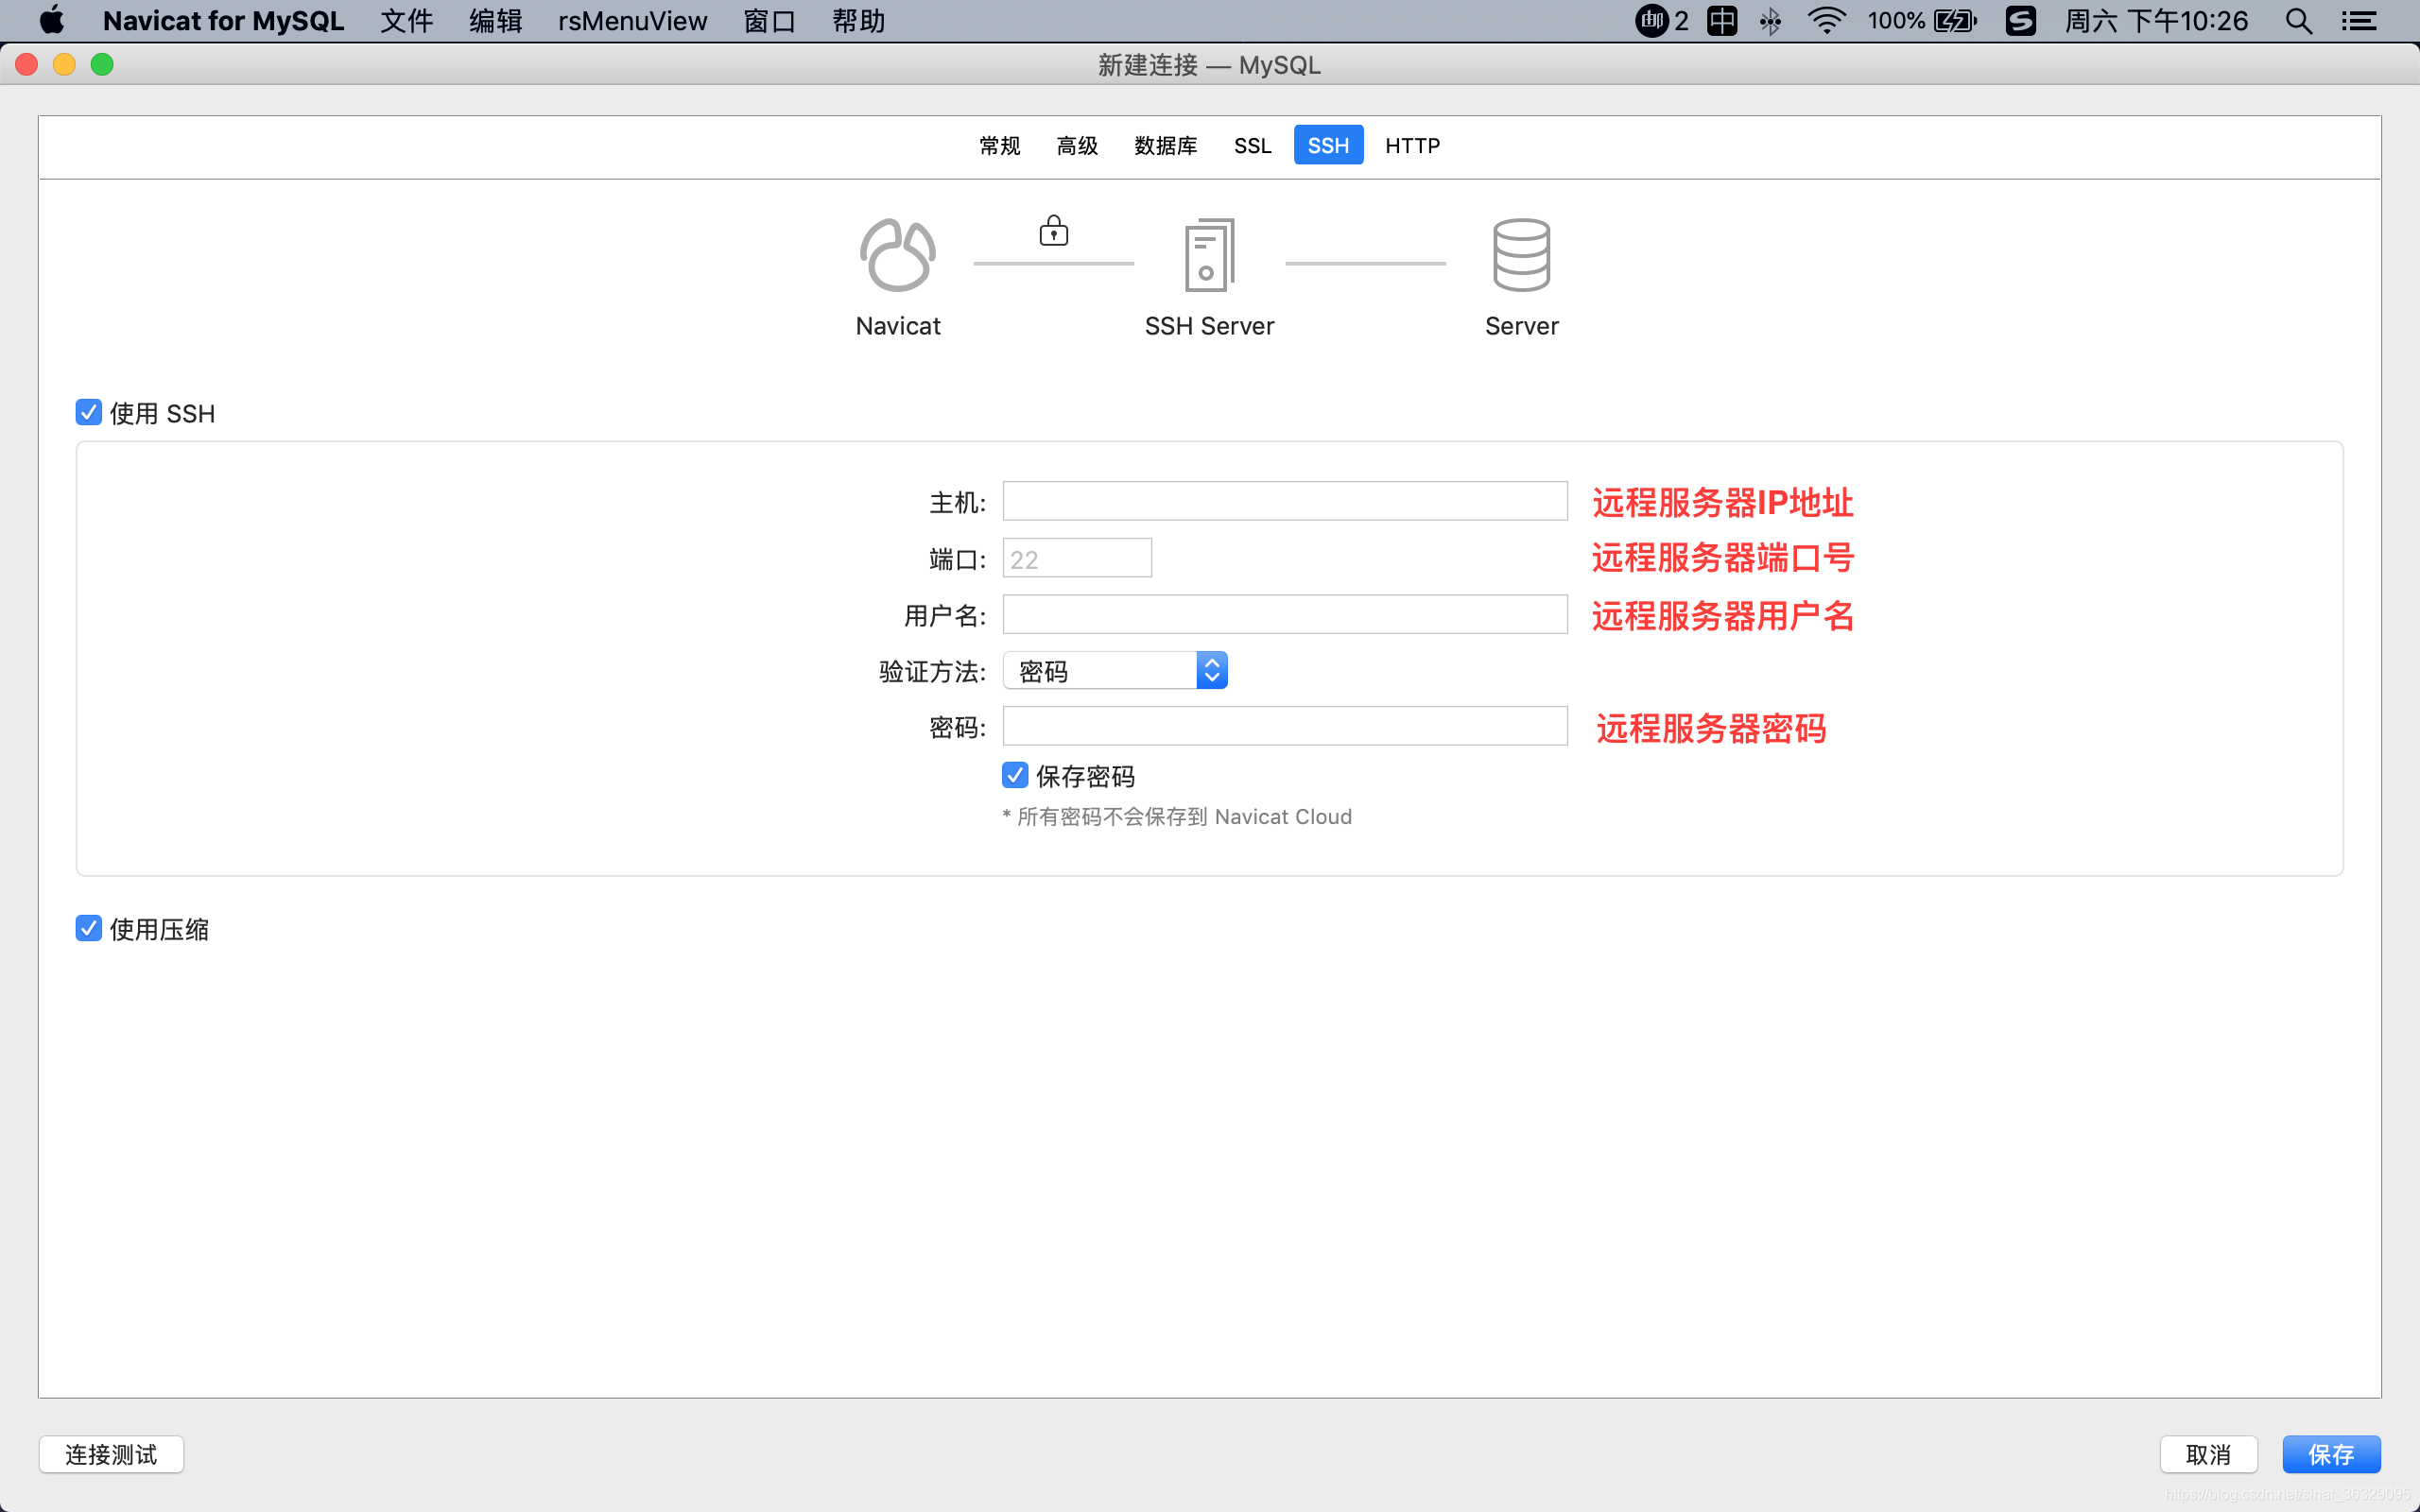Toggle the 保存密码 checkbox
The height and width of the screenshot is (1512, 2420).
[x=1015, y=775]
